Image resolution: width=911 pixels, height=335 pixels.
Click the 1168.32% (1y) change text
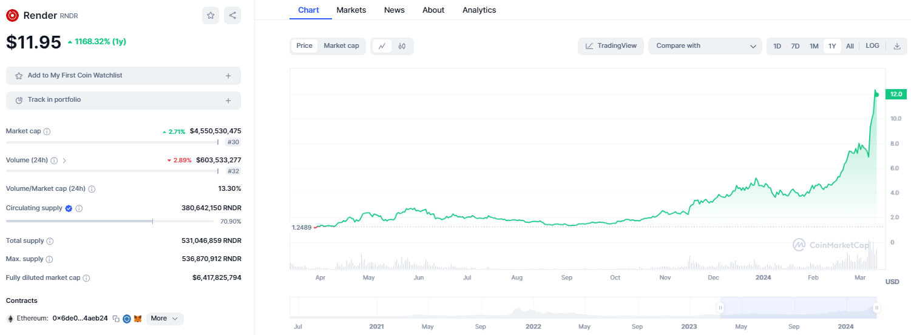pos(101,42)
